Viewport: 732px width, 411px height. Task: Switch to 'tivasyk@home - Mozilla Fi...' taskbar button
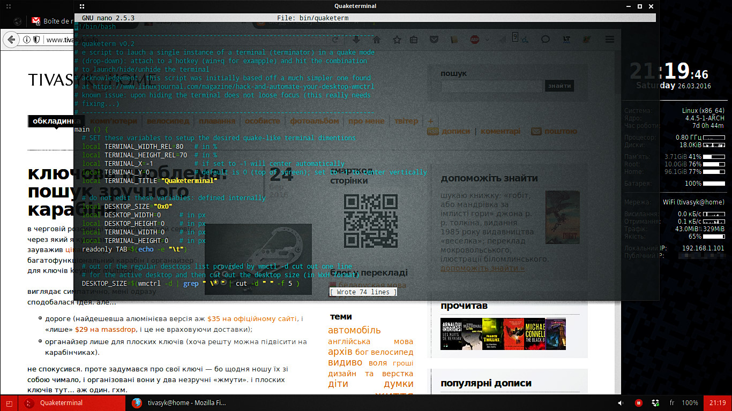coord(180,403)
